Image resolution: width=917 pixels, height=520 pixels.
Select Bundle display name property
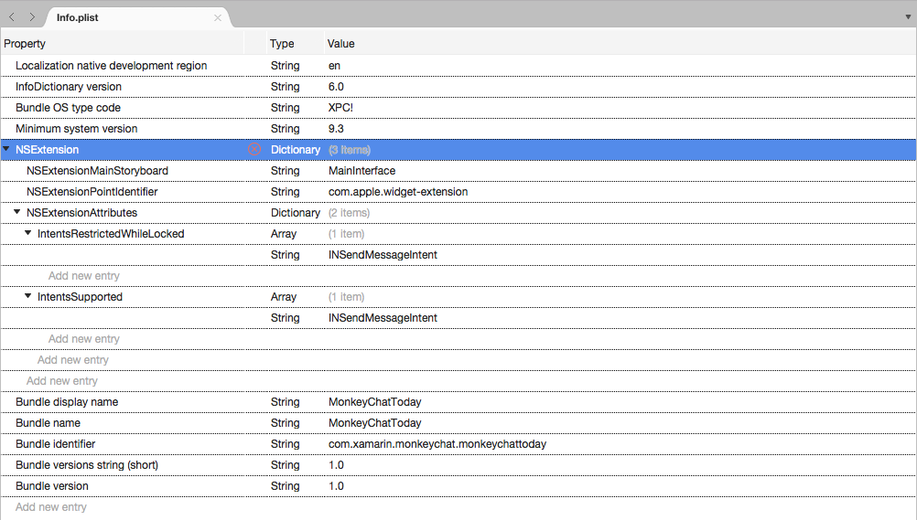tap(67, 402)
